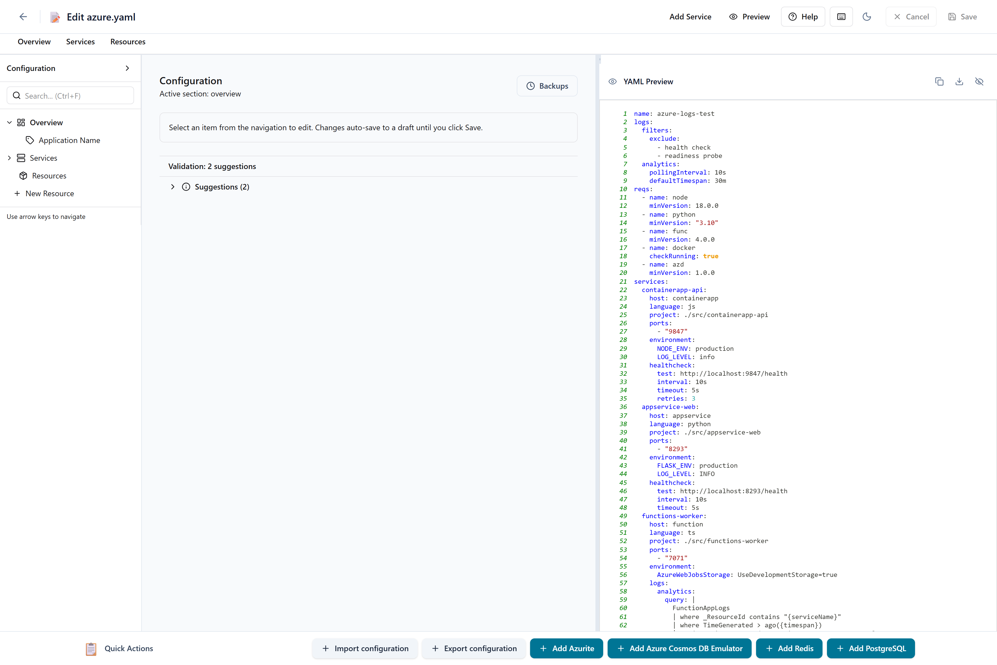This screenshot has width=997, height=665.
Task: Open the Resources tab
Action: point(128,42)
